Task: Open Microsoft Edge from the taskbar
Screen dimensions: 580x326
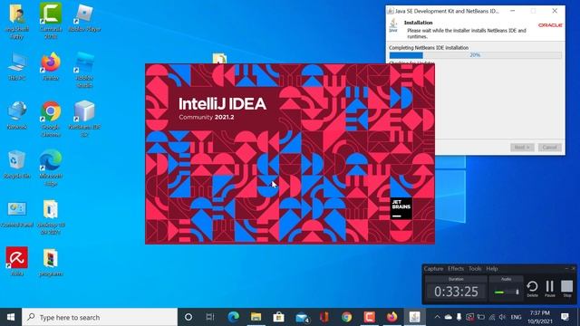Action: point(233,317)
